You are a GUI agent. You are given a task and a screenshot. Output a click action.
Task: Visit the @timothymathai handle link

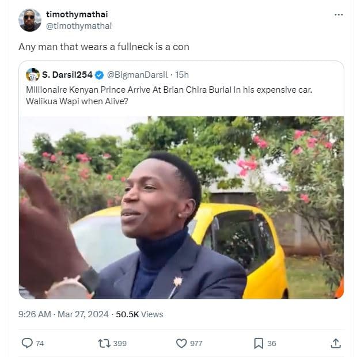[78, 26]
